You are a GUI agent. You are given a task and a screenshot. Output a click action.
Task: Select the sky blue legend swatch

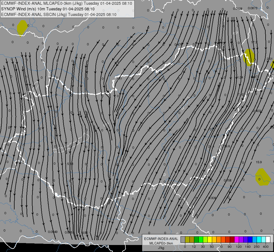click(255, 239)
